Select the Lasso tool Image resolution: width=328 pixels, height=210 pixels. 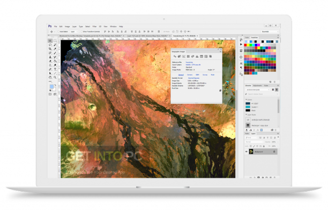pyautogui.click(x=50, y=45)
